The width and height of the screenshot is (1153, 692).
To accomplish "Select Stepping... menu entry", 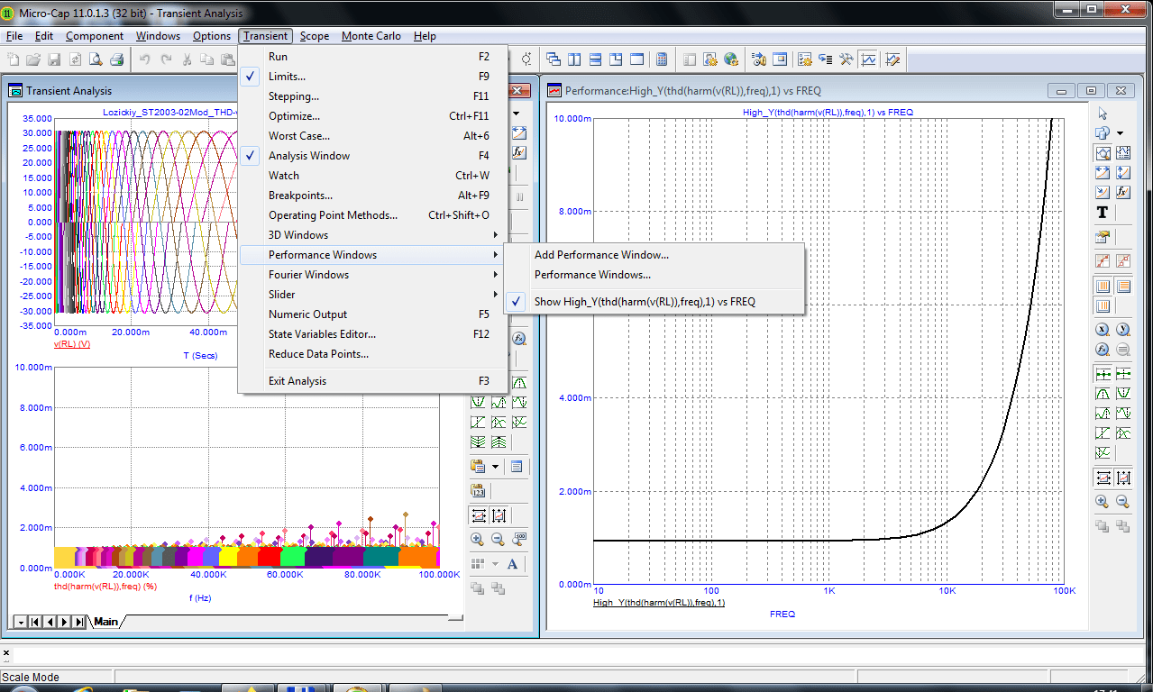I will [x=373, y=96].
